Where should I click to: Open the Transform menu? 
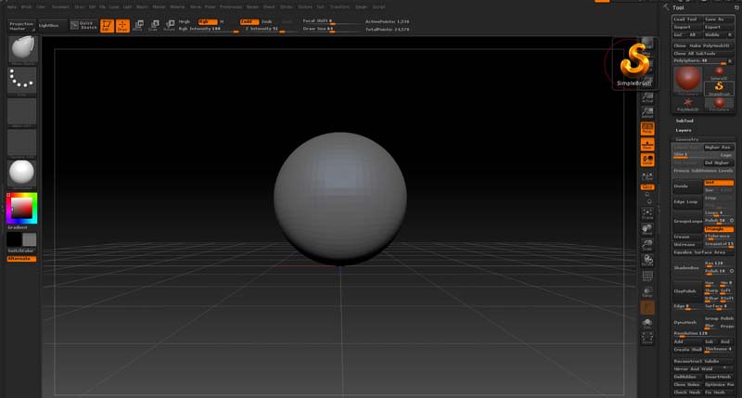pyautogui.click(x=339, y=7)
